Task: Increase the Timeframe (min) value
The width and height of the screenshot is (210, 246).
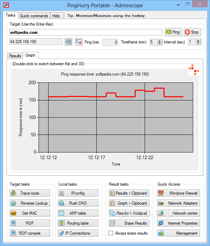Action: coord(160,41)
